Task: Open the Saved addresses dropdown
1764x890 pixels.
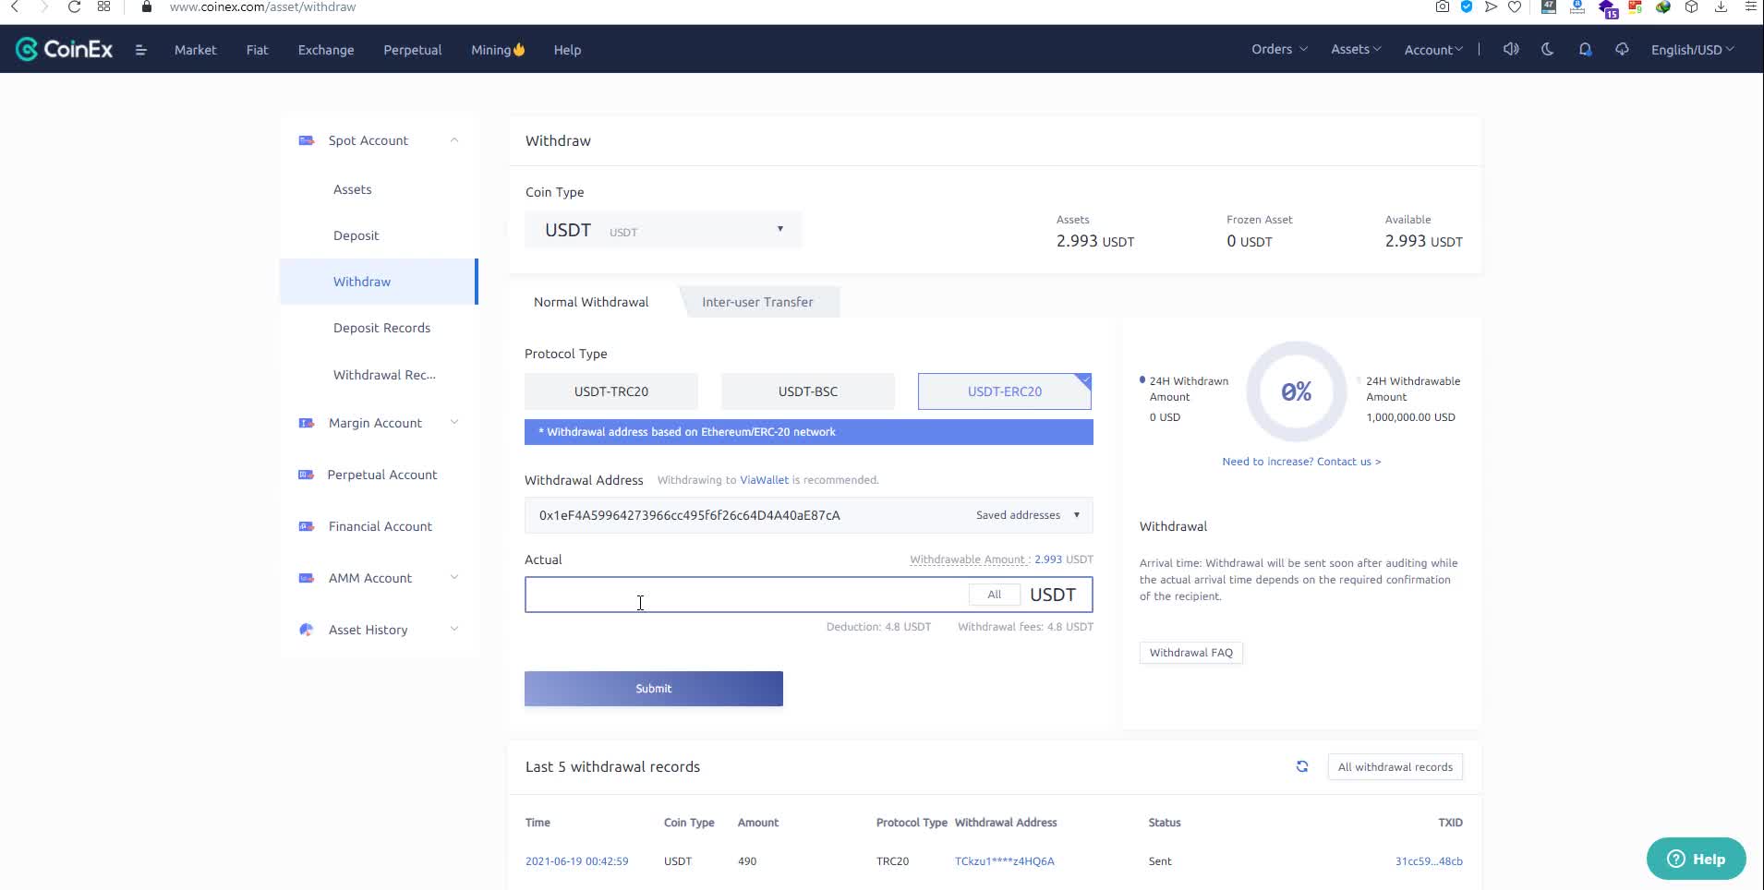Action: click(1027, 515)
